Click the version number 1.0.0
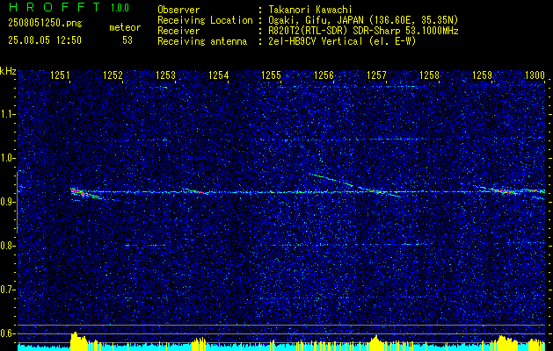Viewport: 553px width, 351px height. tap(120, 8)
